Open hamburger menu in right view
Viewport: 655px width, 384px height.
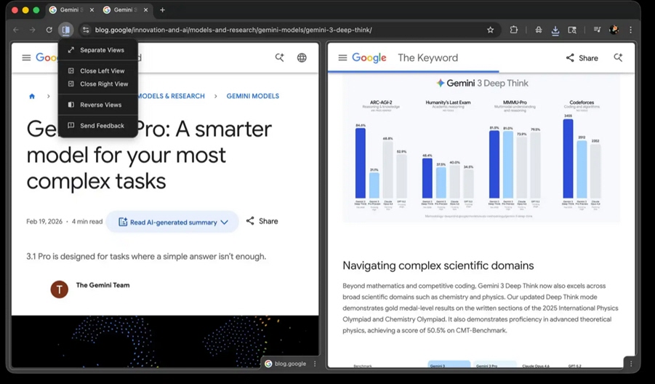coord(342,57)
